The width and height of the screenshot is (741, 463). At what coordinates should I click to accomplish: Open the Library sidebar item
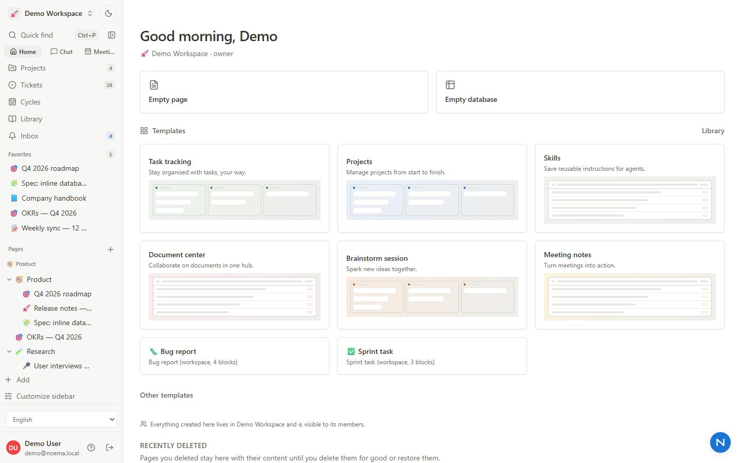pos(62,119)
